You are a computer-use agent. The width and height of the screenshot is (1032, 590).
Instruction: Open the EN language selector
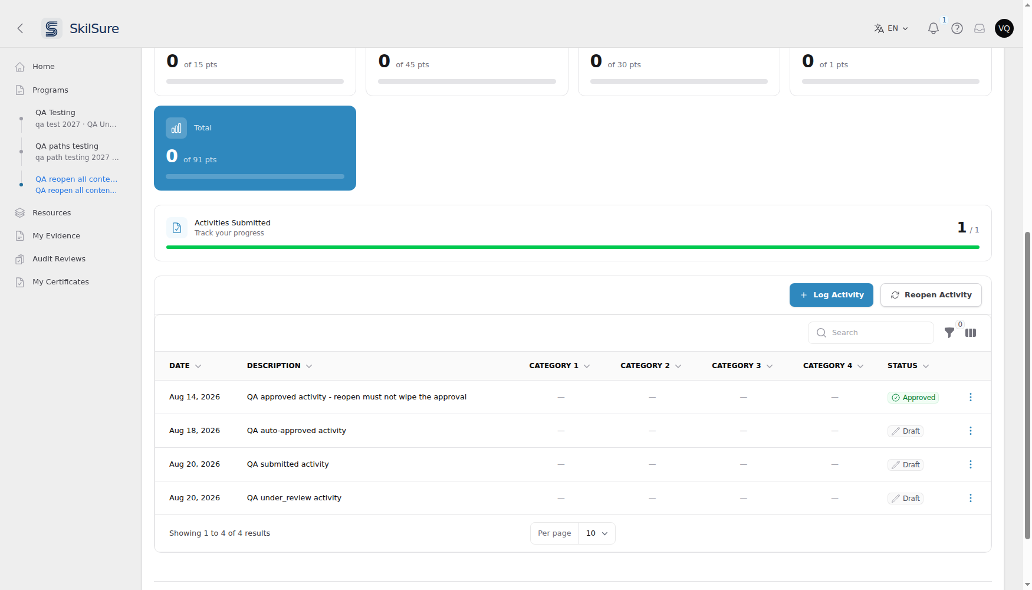(x=891, y=28)
